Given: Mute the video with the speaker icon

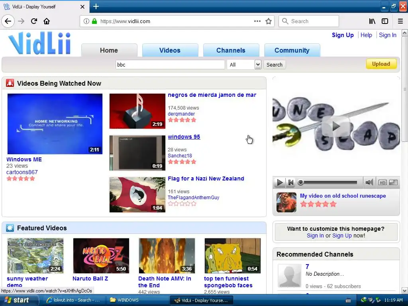Looking at the screenshot, I should tap(369, 182).
